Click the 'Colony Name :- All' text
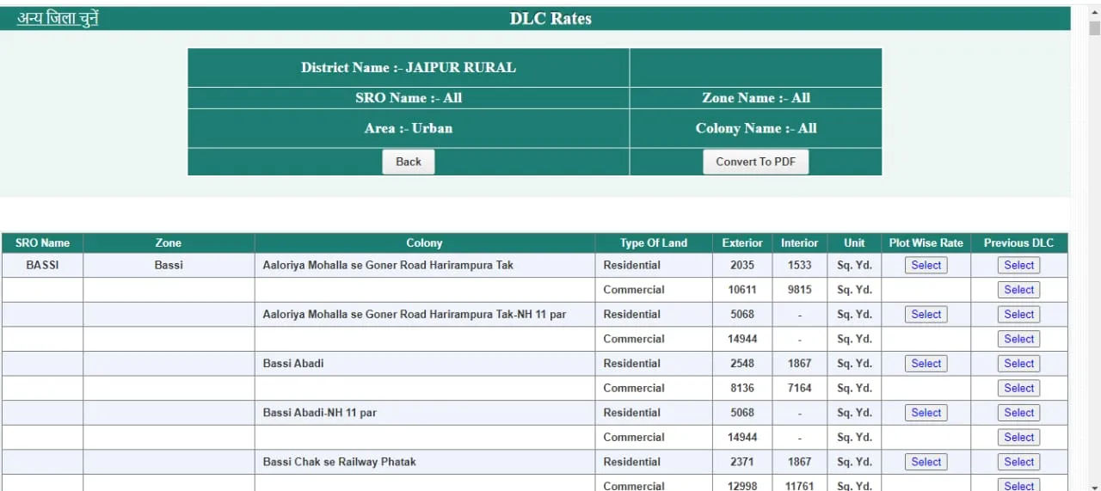Viewport: 1101px width, 491px height. [756, 128]
